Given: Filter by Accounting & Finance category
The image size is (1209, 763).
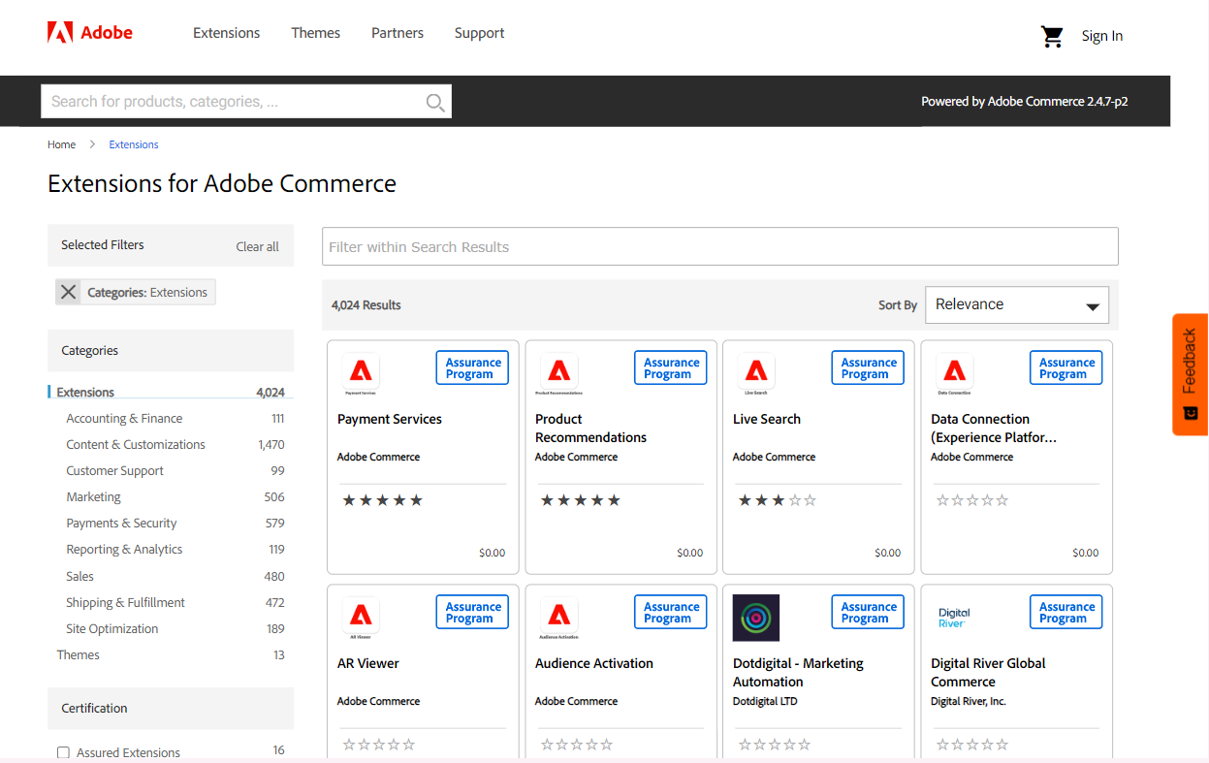Looking at the screenshot, I should coord(124,419).
